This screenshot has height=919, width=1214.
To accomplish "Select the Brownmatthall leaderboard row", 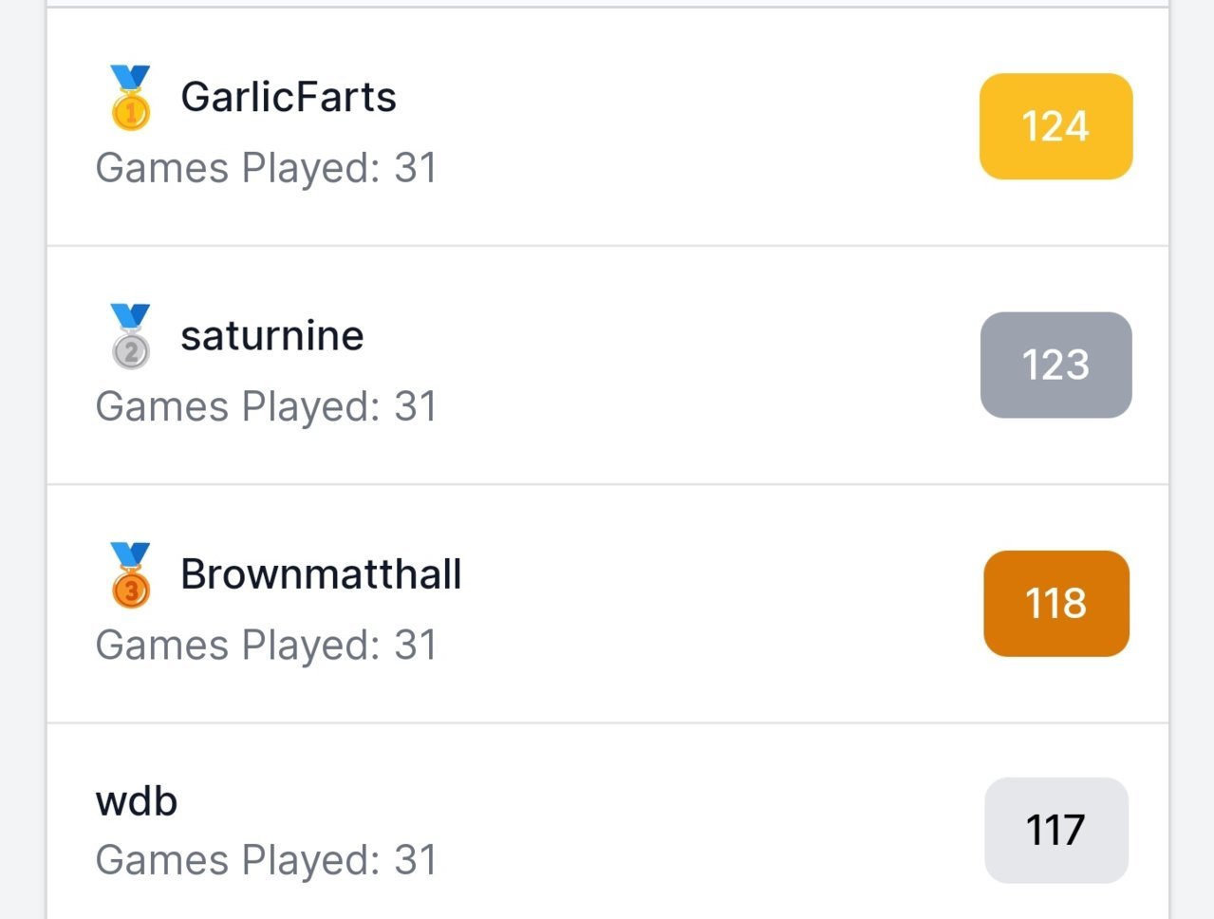I will point(607,604).
